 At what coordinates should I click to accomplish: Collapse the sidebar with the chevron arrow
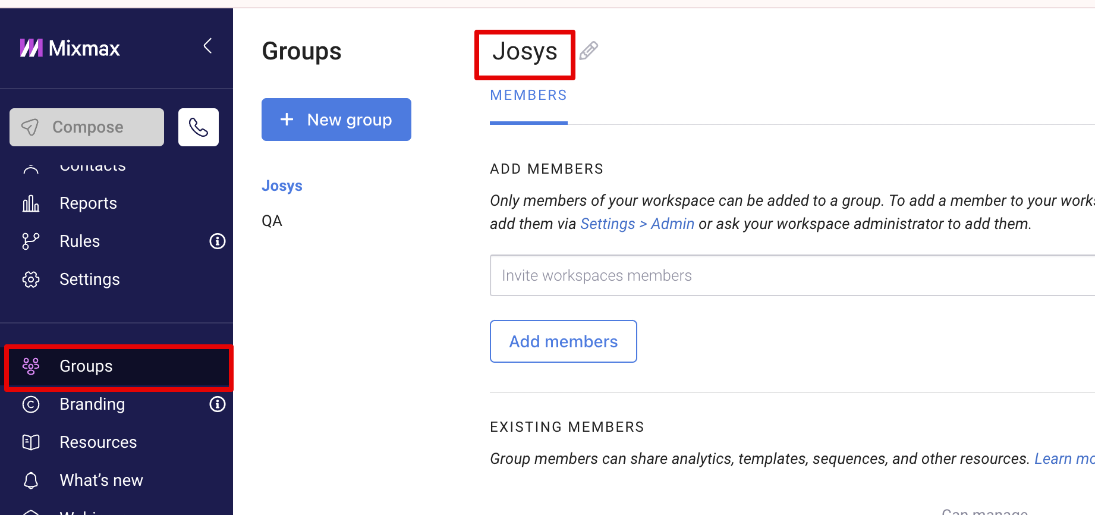click(207, 46)
